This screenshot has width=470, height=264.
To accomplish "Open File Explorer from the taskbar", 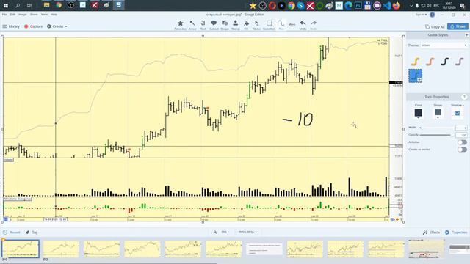I will click(46, 5).
